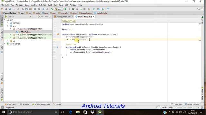Open the Android Monitor tool window

click(x=41, y=104)
